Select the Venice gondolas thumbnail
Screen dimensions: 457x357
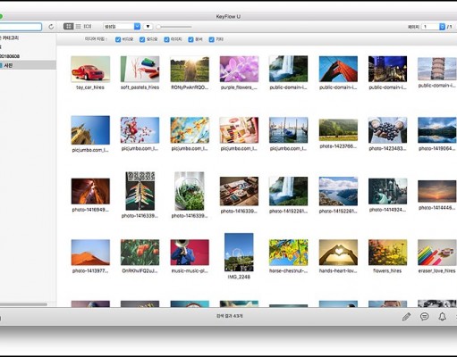[x=289, y=130]
